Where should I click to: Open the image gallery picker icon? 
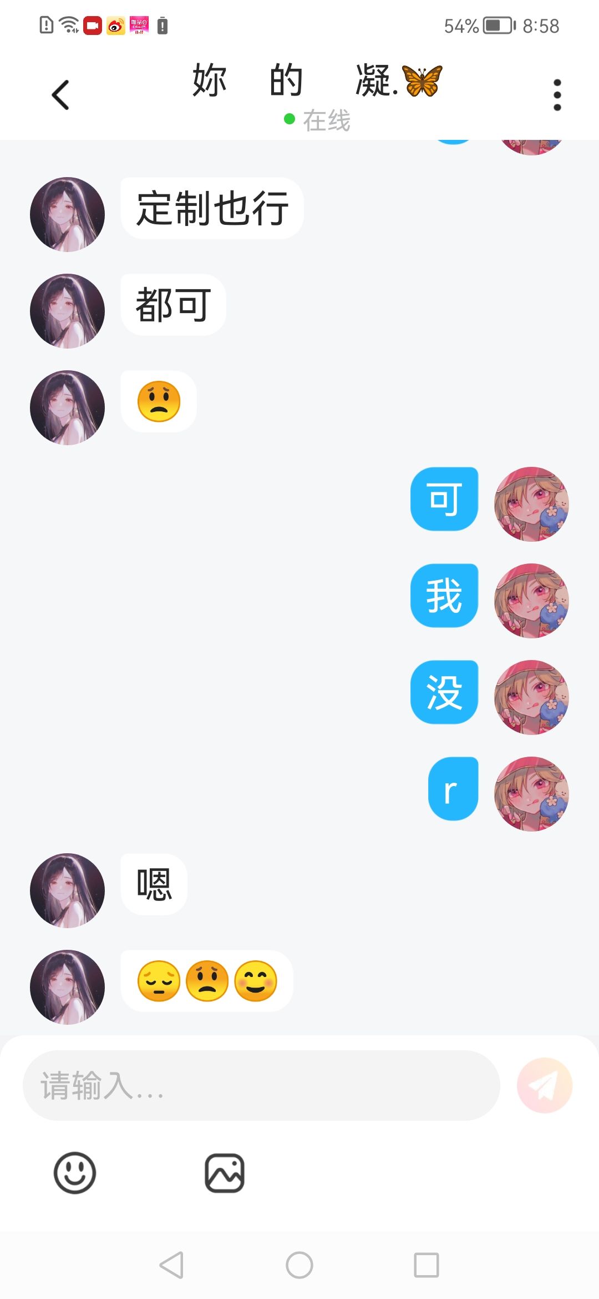(225, 1173)
